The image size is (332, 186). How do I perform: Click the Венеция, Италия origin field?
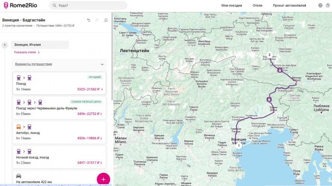pyautogui.click(x=40, y=45)
